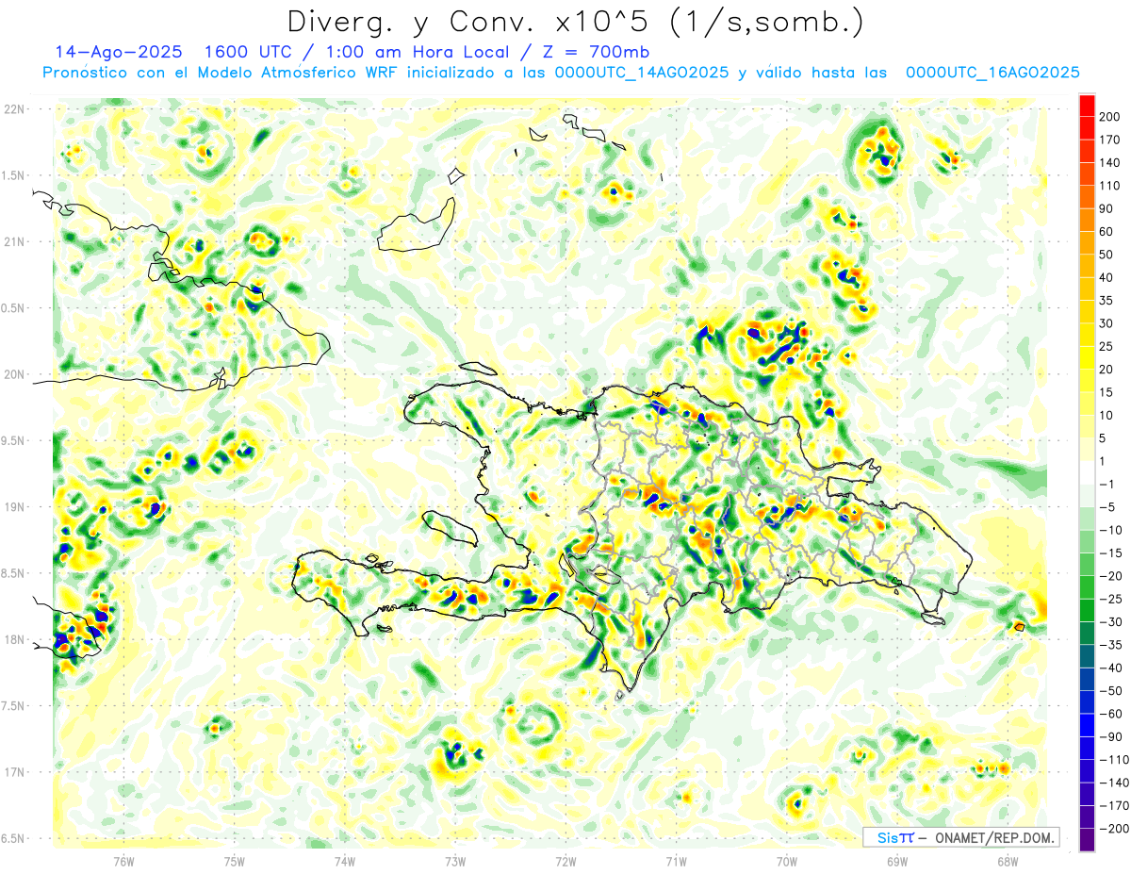Click the '74W' longitude label
This screenshot has height=874, width=1131.
[x=345, y=860]
